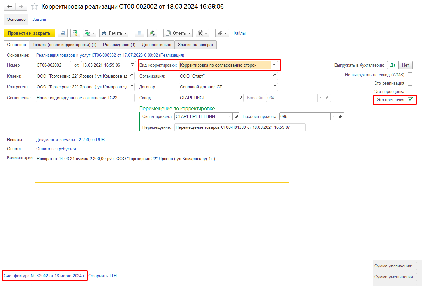The height and width of the screenshot is (286, 422).
Task: Click the document movements list icon
Action: point(139,33)
